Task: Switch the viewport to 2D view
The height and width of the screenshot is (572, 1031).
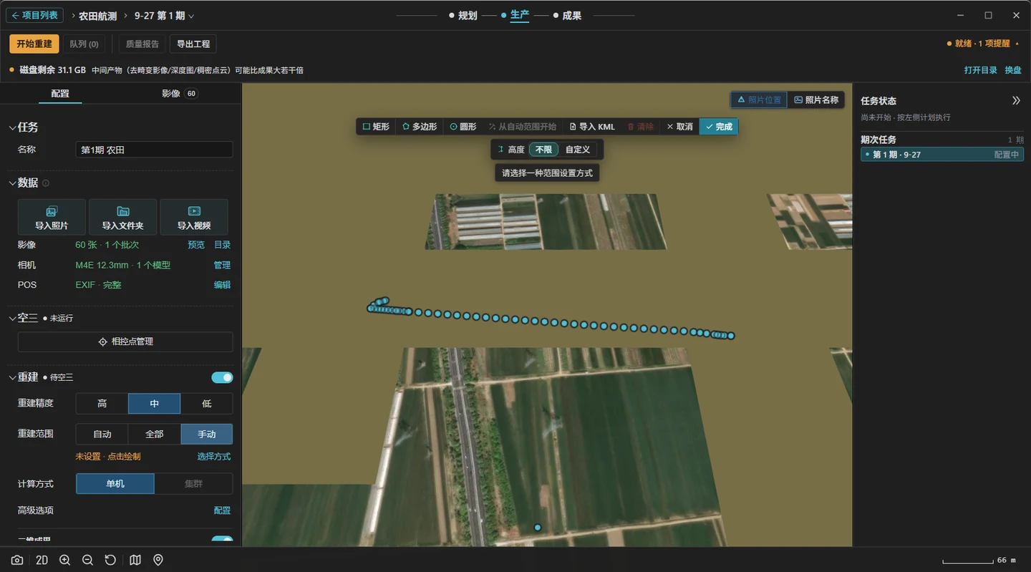Action: (42, 560)
